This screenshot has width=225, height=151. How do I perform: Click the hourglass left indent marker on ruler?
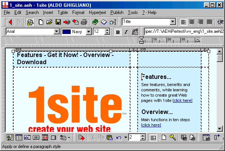pyautogui.click(x=141, y=40)
